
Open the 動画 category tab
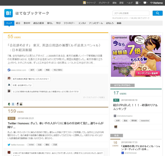coord(119,23)
